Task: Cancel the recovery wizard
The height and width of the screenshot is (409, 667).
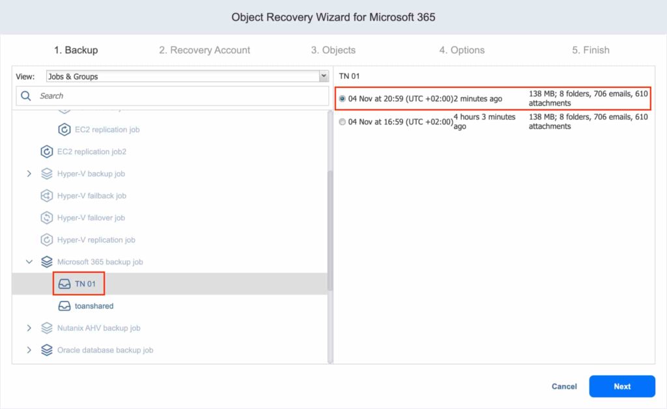Action: pyautogui.click(x=563, y=386)
